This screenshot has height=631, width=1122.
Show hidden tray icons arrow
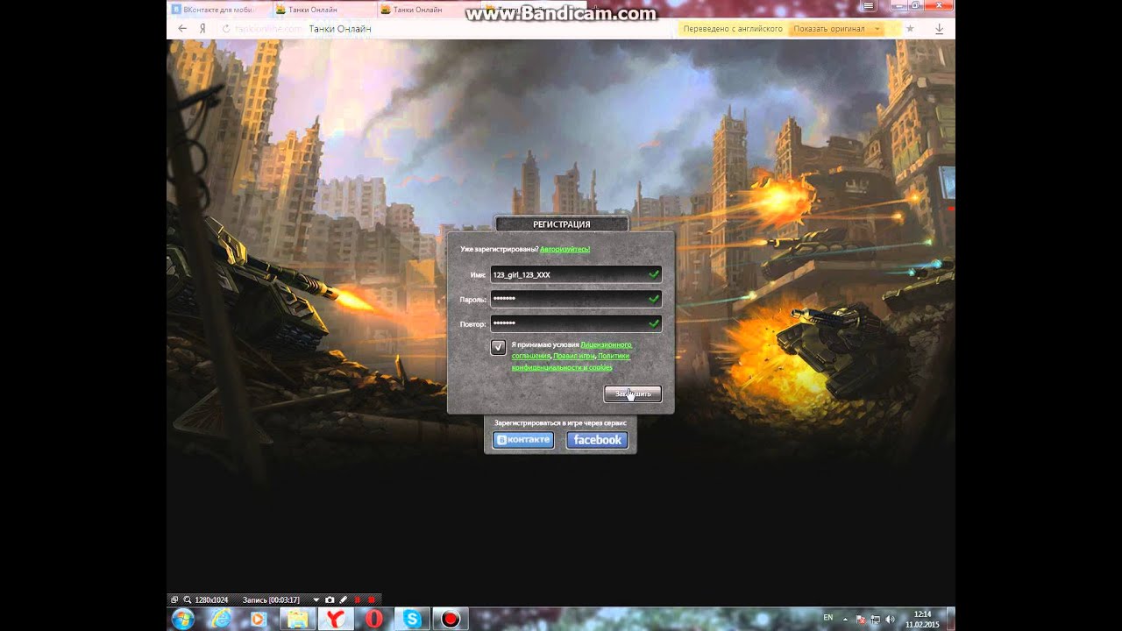coord(845,619)
